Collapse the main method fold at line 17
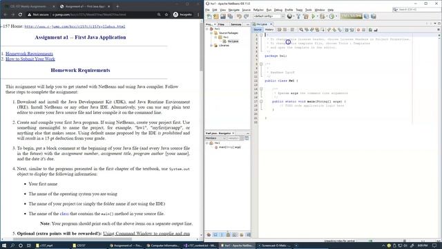Screen dimensions: 442x249 (x=261, y=102)
